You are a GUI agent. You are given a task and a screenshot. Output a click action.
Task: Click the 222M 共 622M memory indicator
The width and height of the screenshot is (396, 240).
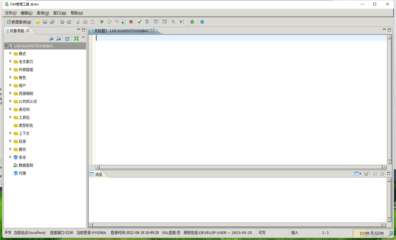[371, 233]
